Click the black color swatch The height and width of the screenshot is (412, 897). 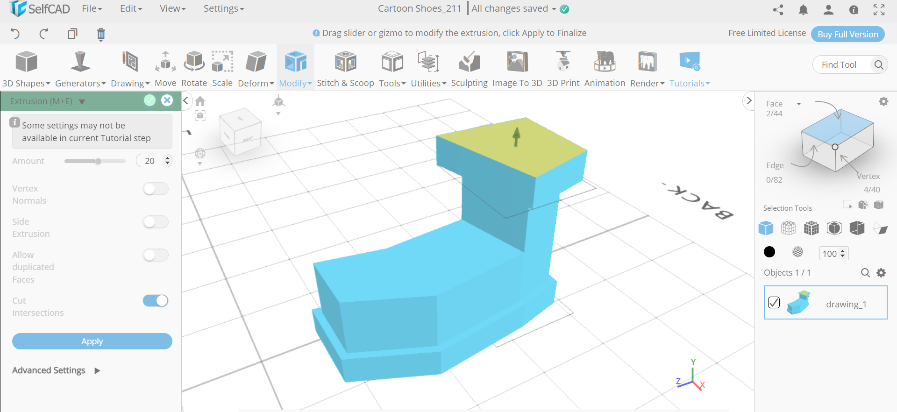pyautogui.click(x=769, y=252)
